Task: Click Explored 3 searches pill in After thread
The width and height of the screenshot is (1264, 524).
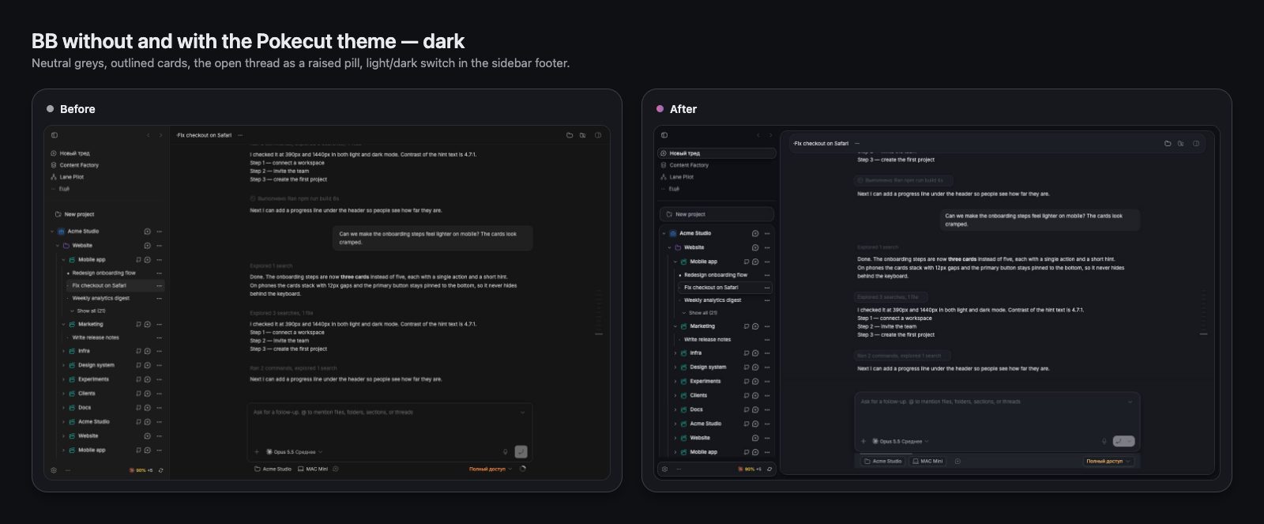Action: [890, 296]
